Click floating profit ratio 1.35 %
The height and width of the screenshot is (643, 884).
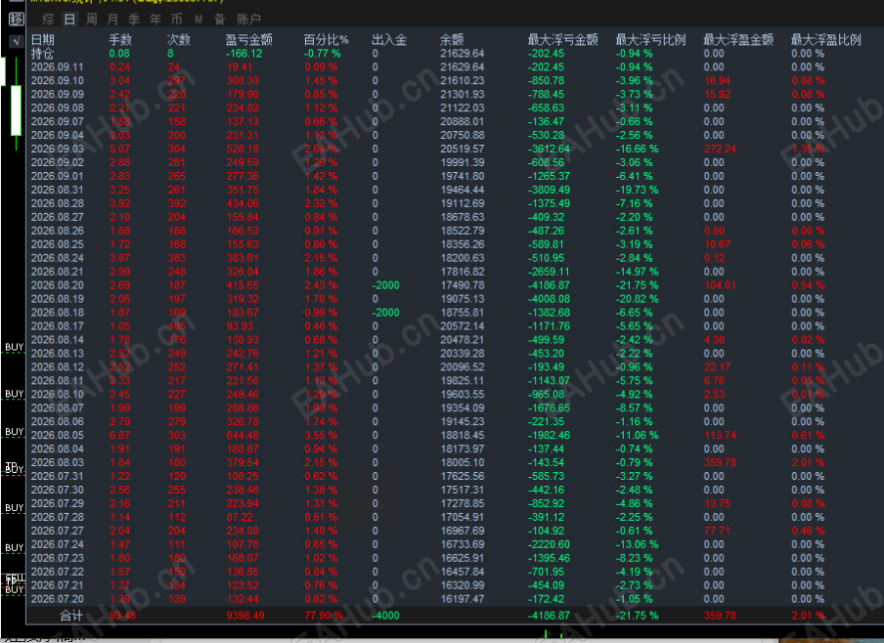[808, 149]
